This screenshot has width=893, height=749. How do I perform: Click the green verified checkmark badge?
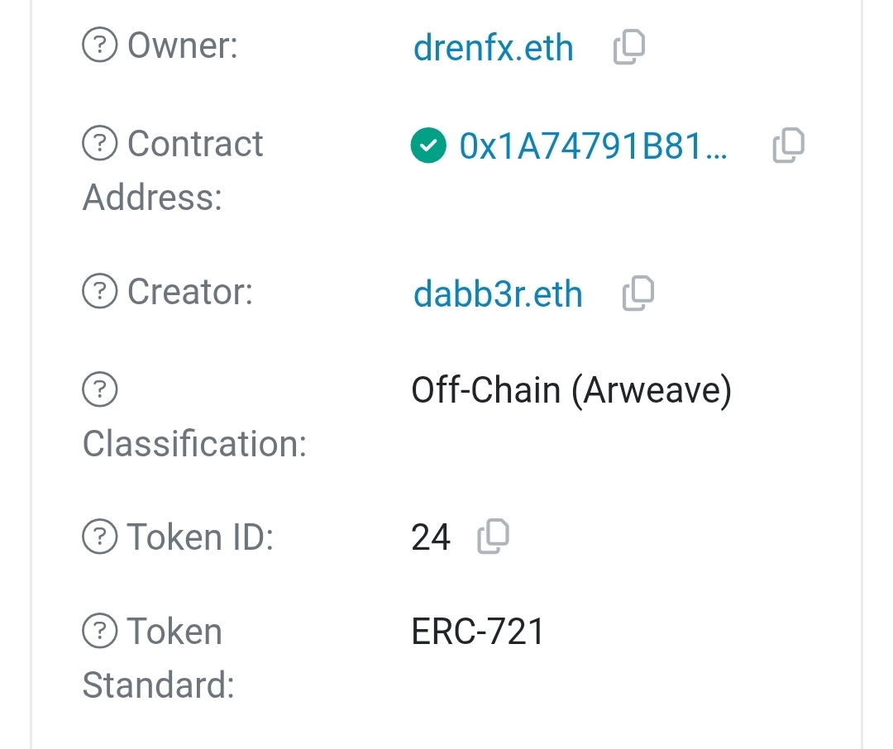click(x=427, y=146)
